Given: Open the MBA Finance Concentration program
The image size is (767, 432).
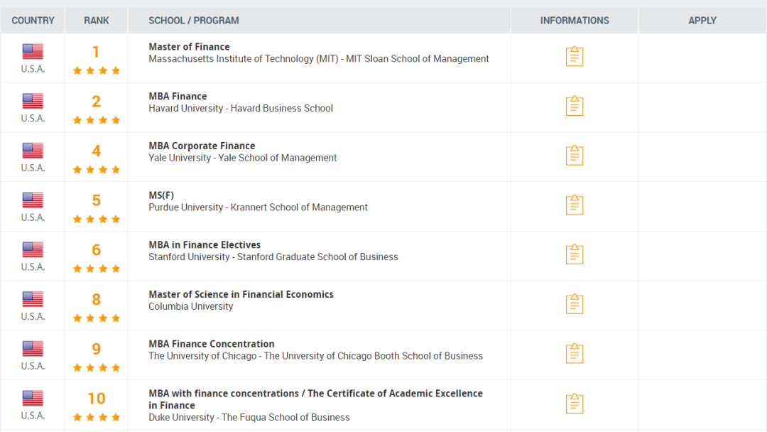Looking at the screenshot, I should (212, 344).
